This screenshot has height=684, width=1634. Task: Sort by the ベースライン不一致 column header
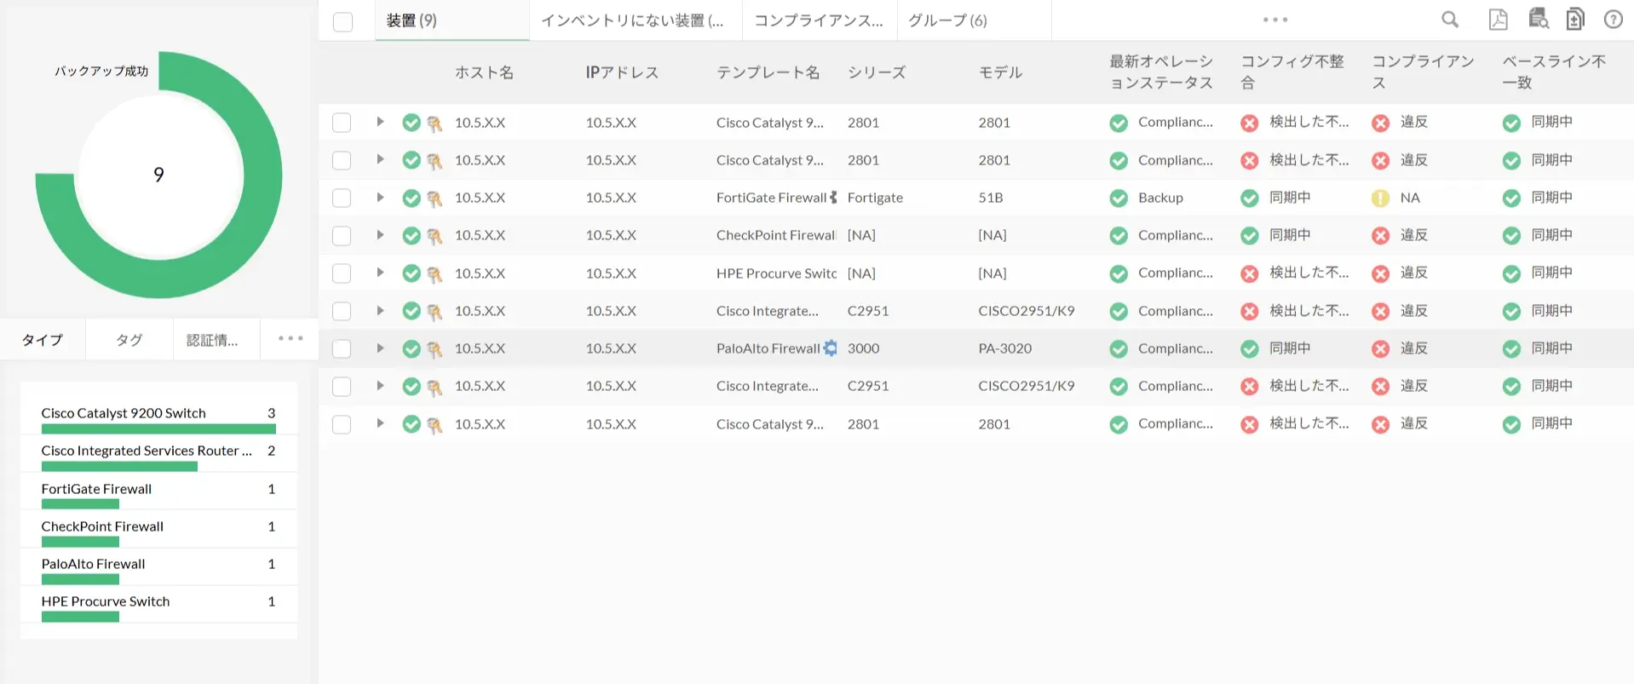pyautogui.click(x=1554, y=72)
